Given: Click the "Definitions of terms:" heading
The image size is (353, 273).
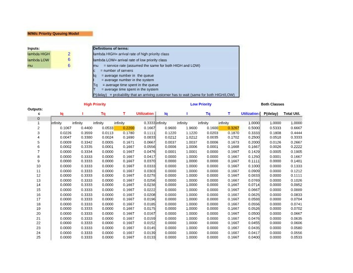Looking at the screenshot, I should click(x=111, y=48).
